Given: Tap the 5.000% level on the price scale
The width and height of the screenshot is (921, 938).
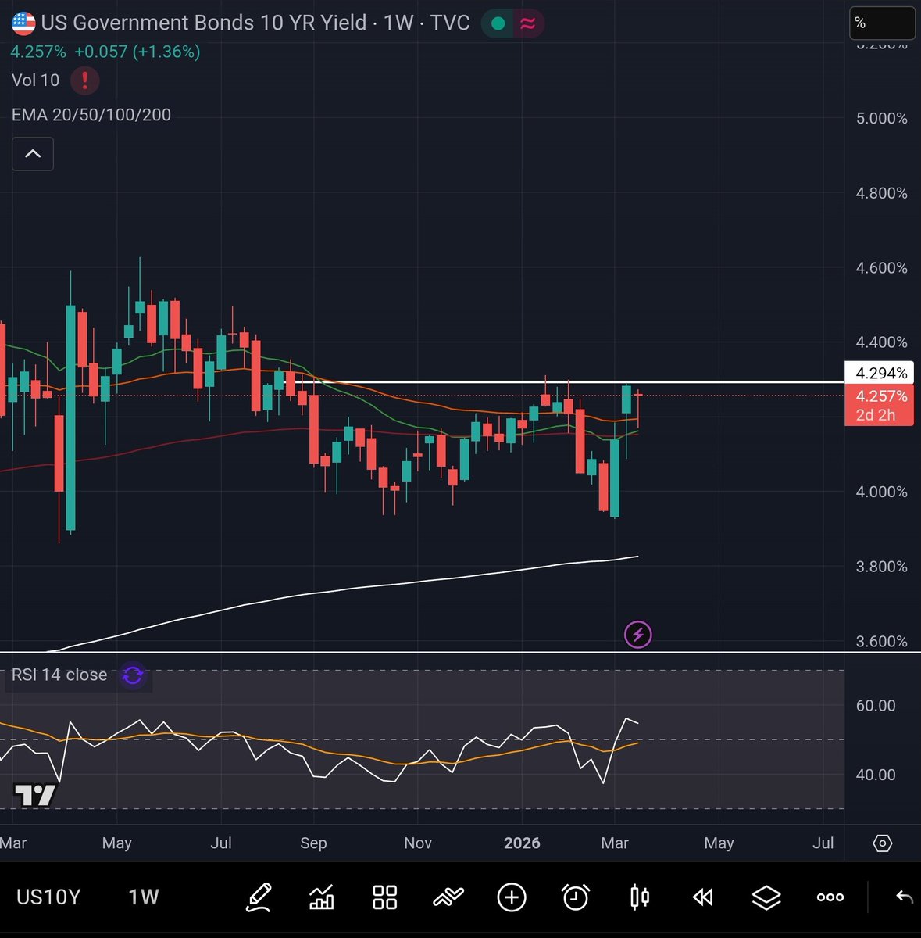Looking at the screenshot, I should coord(881,119).
